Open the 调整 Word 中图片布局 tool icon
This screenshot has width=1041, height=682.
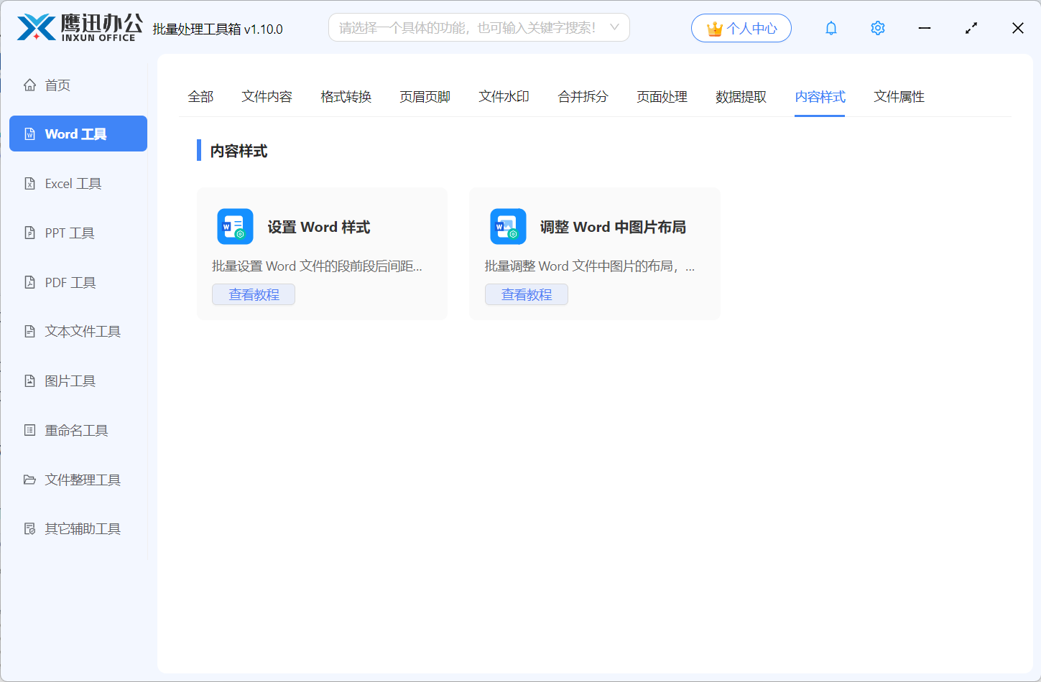point(507,225)
